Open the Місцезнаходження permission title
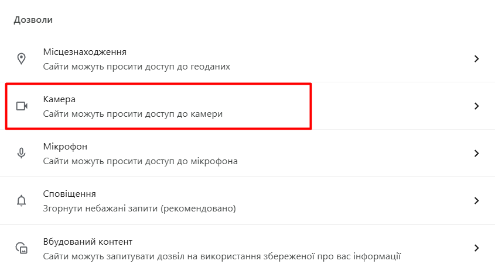 (84, 52)
